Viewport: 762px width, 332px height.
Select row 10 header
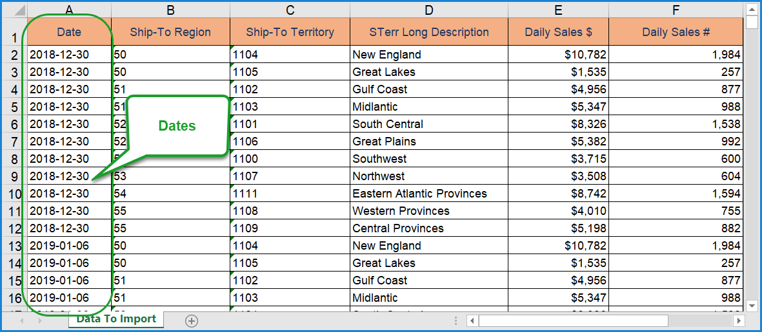click(x=14, y=194)
